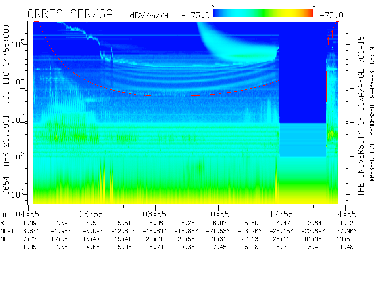Click the MLT row label

pyautogui.click(x=6, y=239)
